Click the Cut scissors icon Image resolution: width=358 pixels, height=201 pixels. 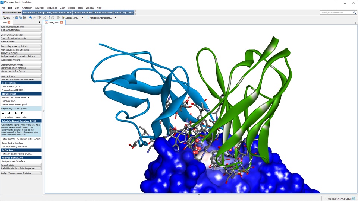click(44, 17)
